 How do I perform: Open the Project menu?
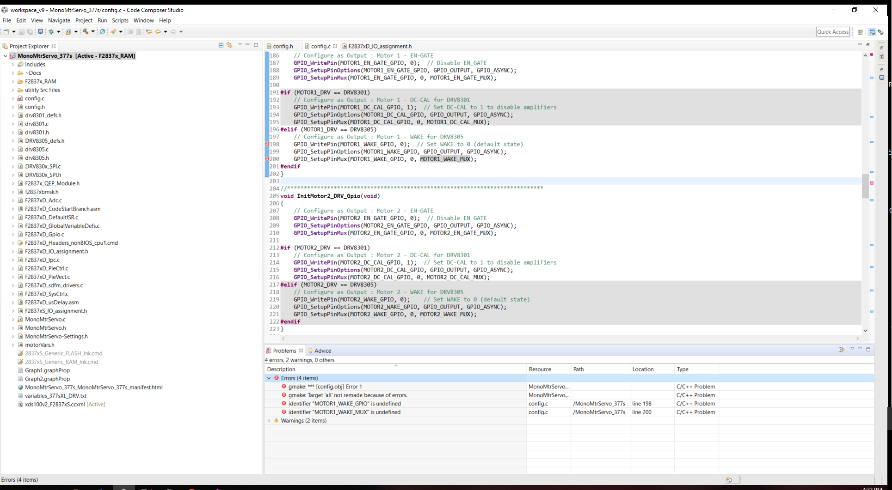84,20
